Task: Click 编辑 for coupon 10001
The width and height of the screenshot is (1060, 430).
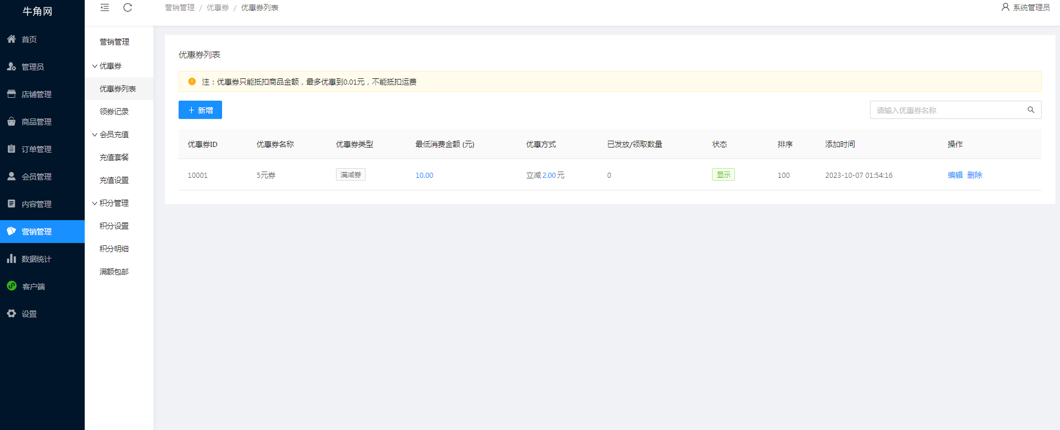Action: pos(955,175)
